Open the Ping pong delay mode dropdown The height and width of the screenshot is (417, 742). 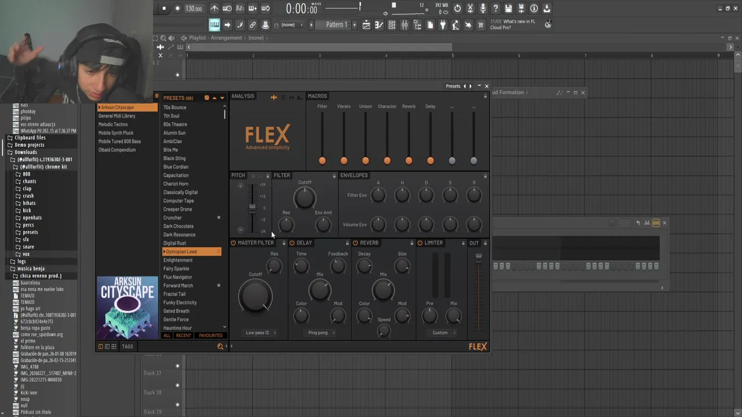coord(321,333)
